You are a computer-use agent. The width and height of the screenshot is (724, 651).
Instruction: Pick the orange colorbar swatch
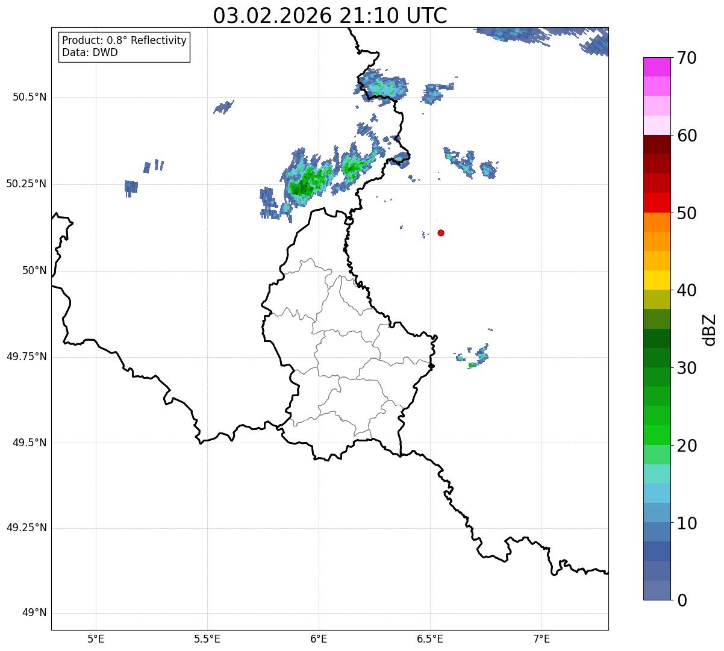[657, 222]
